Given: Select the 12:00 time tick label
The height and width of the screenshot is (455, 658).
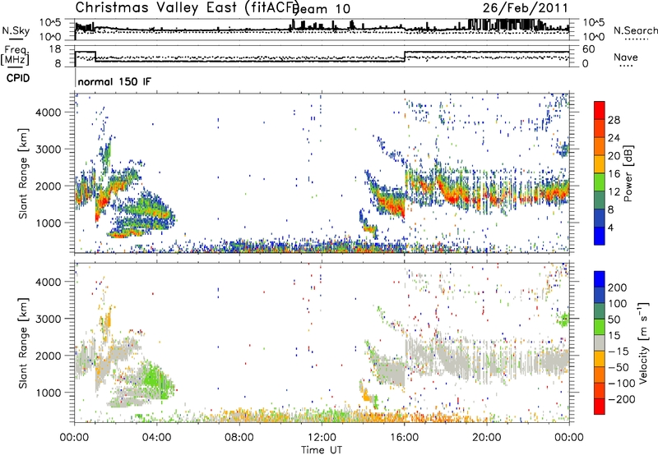Looking at the screenshot, I should click(322, 438).
